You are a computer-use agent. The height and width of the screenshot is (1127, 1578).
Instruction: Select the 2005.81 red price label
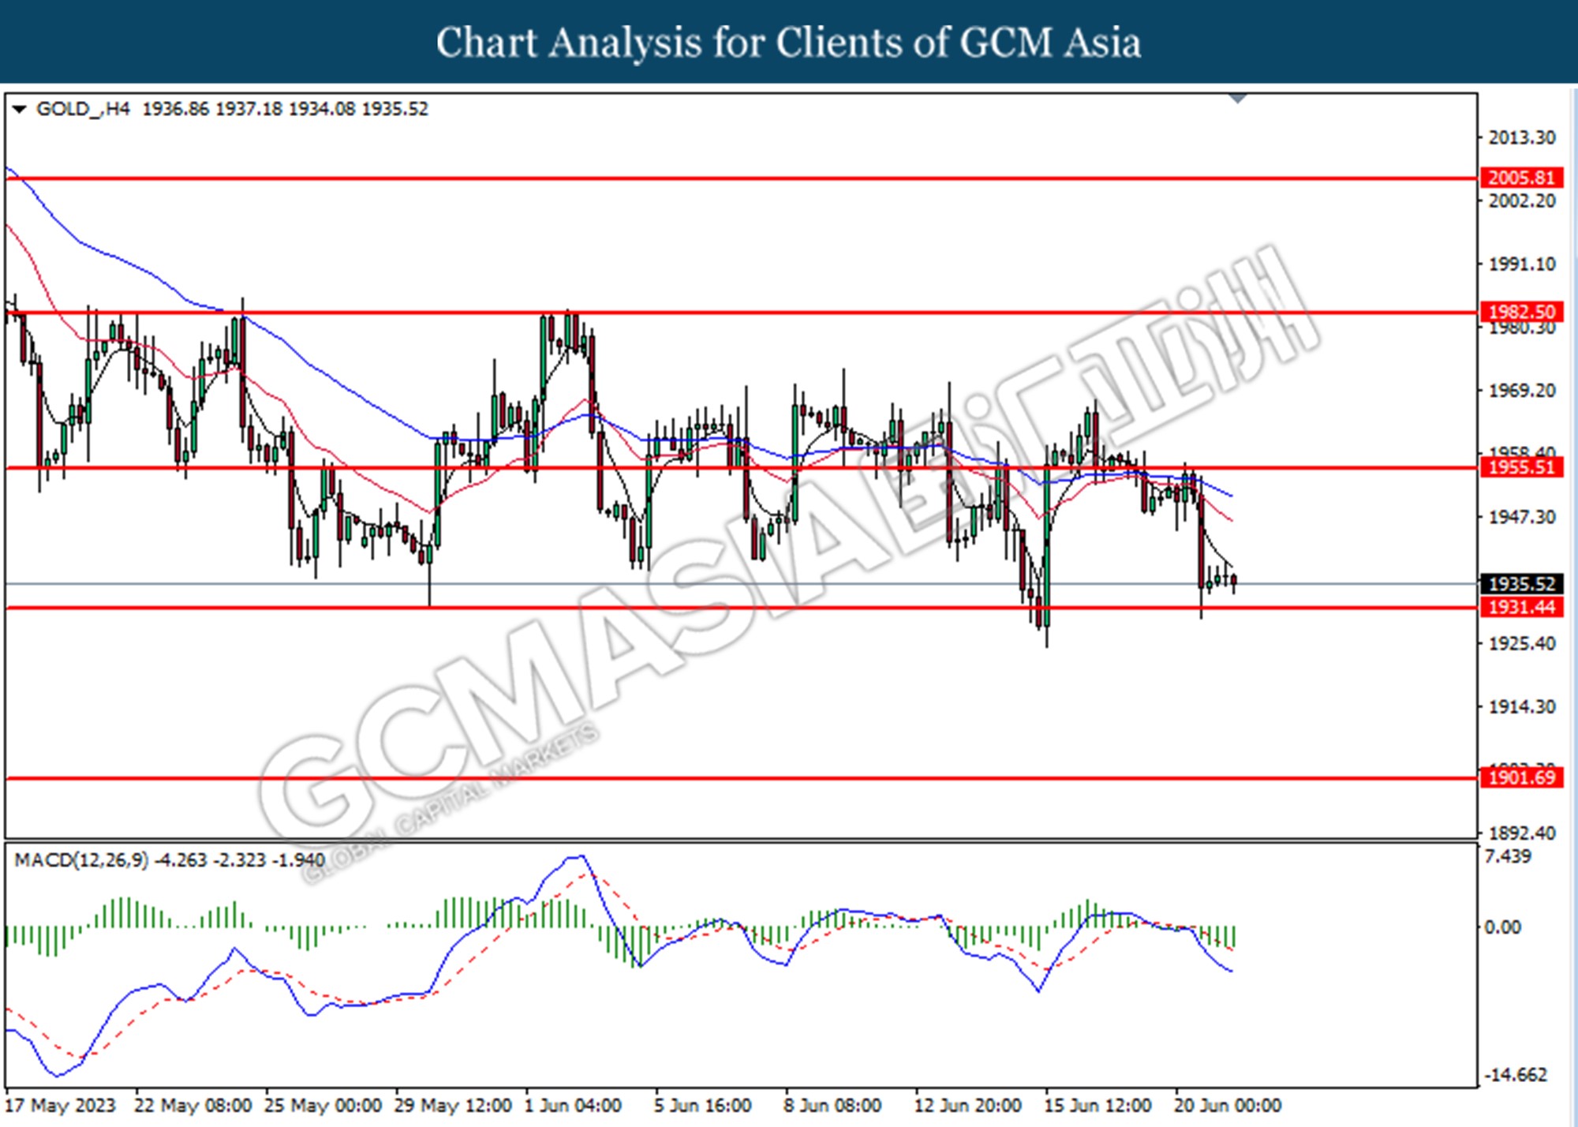1520,178
